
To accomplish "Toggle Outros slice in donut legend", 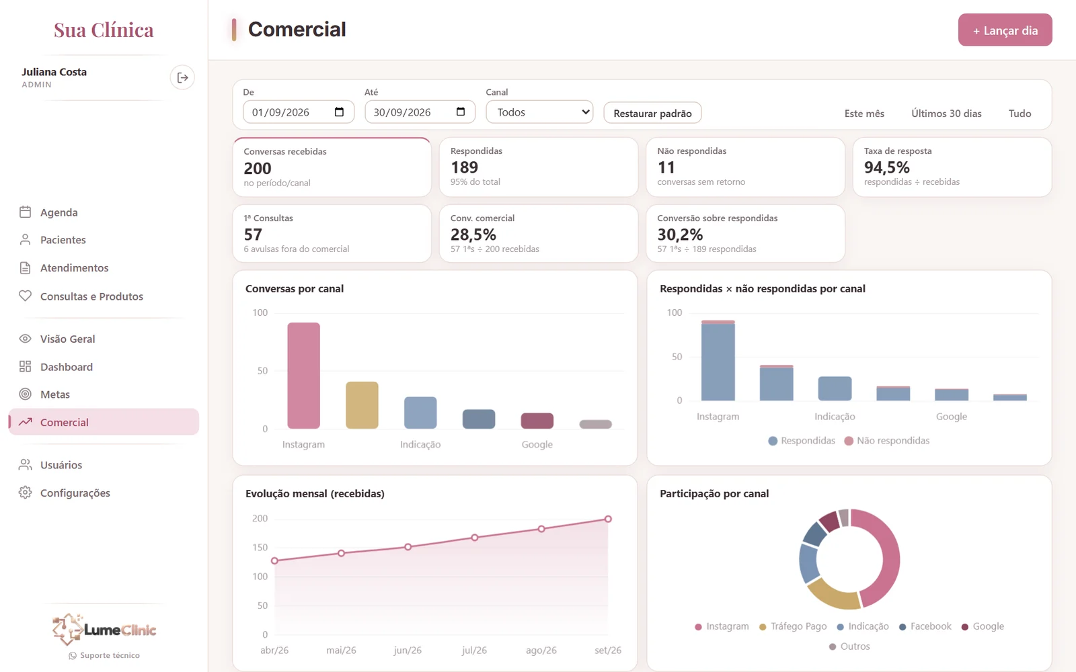I will pyautogui.click(x=849, y=646).
